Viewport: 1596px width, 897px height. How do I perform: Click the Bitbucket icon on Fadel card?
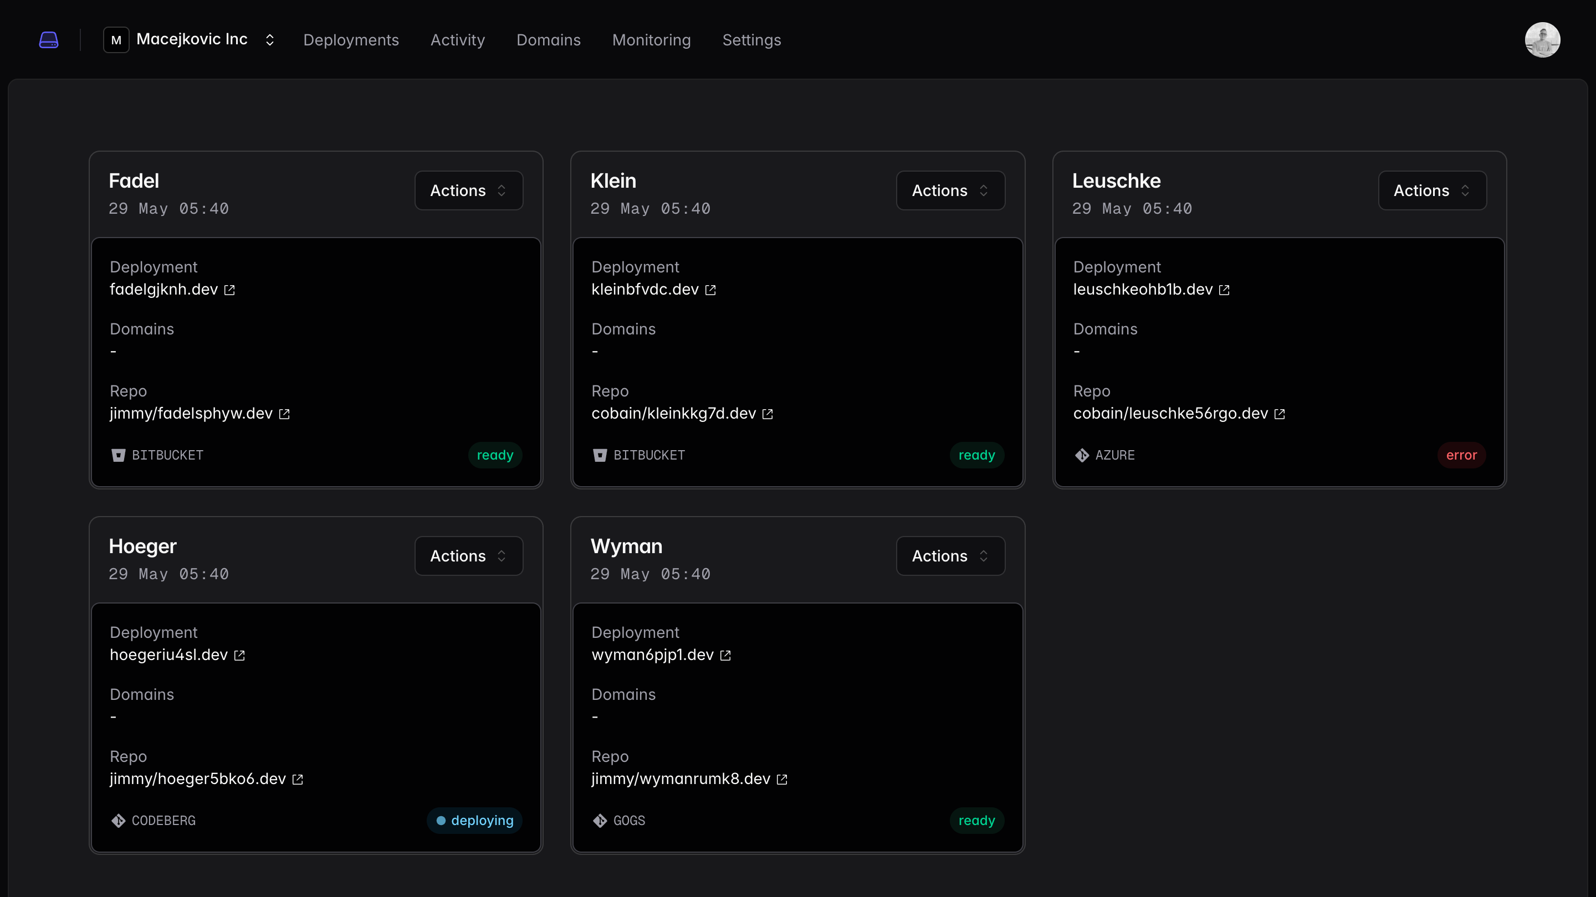click(117, 456)
